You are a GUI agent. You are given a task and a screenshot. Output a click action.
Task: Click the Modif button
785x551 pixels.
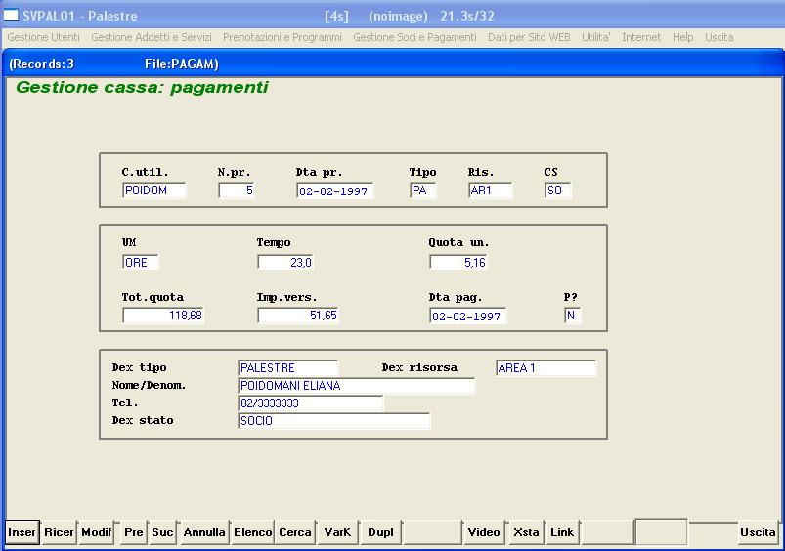[97, 532]
